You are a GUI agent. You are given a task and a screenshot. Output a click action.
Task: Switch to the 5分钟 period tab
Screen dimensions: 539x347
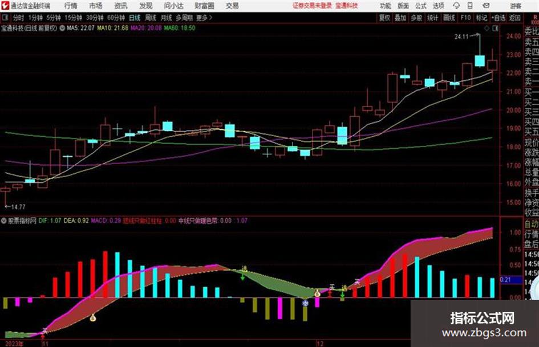[53, 18]
